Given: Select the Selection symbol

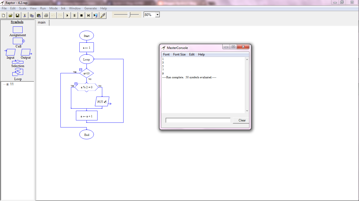Looking at the screenshot, I should 18,62.
